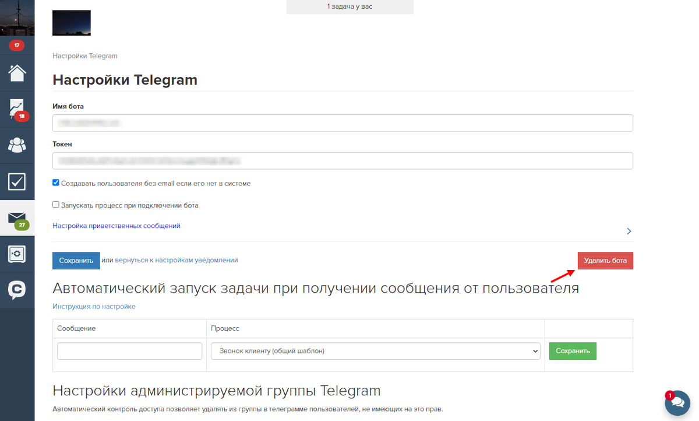Click the profile avatar in sidebar top
This screenshot has height=421, width=699.
click(x=17, y=17)
